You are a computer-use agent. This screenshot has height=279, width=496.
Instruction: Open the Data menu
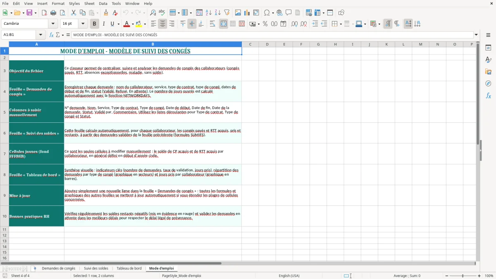[x=103, y=3]
